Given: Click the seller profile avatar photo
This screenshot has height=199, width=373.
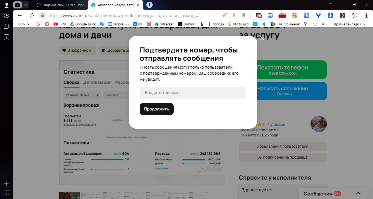Looking at the screenshot, I should point(319,124).
